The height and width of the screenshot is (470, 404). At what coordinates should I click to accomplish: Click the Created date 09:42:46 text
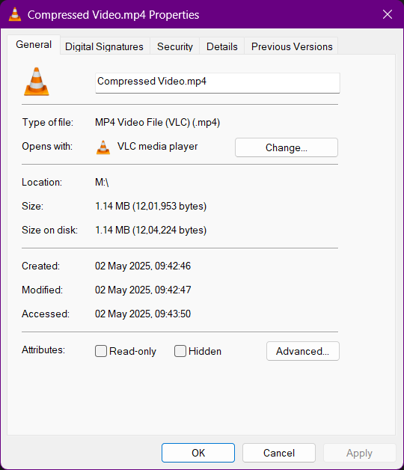click(x=143, y=266)
